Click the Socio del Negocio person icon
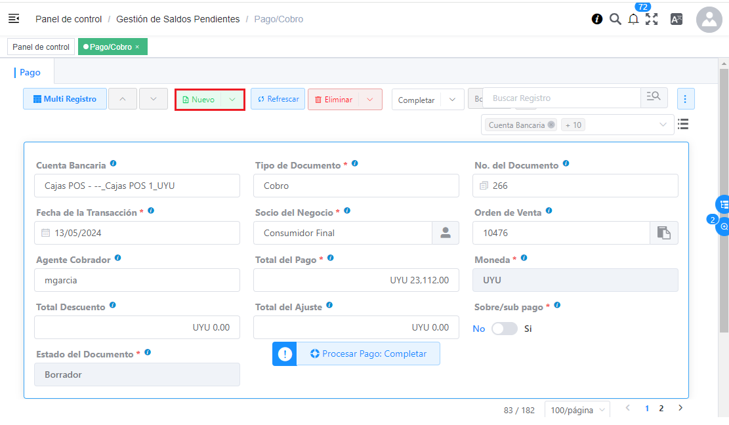This screenshot has width=729, height=425. 446,233
